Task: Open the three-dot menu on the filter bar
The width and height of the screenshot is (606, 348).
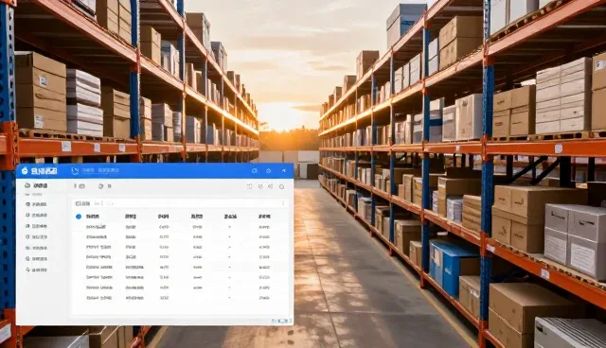Action: [x=283, y=203]
